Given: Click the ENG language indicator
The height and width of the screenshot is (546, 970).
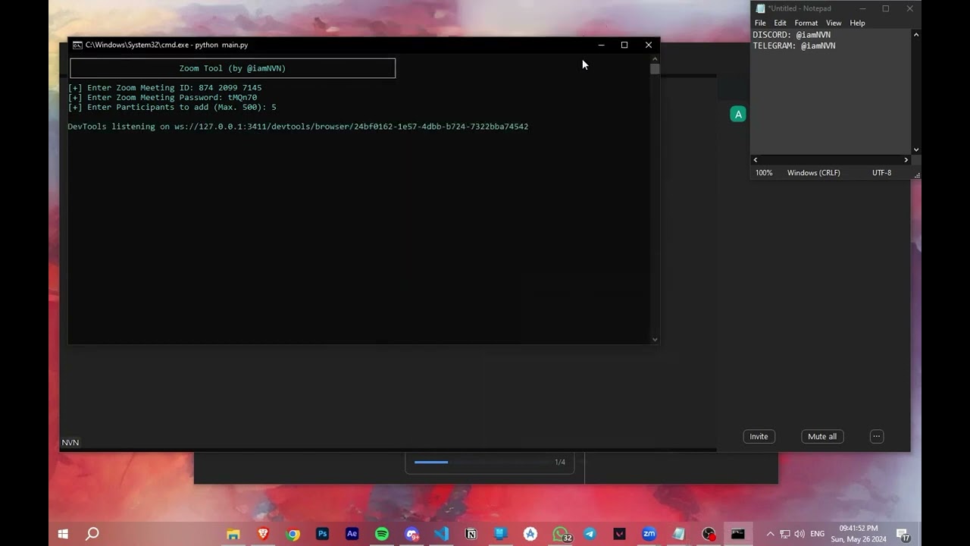Looking at the screenshot, I should click(817, 534).
